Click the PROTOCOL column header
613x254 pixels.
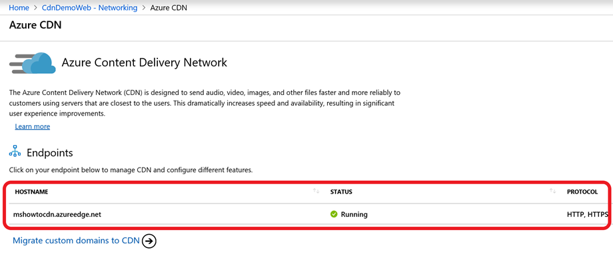pyautogui.click(x=582, y=192)
